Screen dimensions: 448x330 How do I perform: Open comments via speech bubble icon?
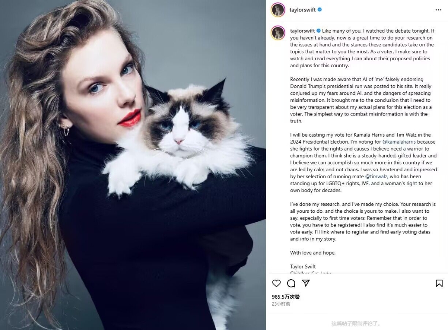[x=291, y=283]
